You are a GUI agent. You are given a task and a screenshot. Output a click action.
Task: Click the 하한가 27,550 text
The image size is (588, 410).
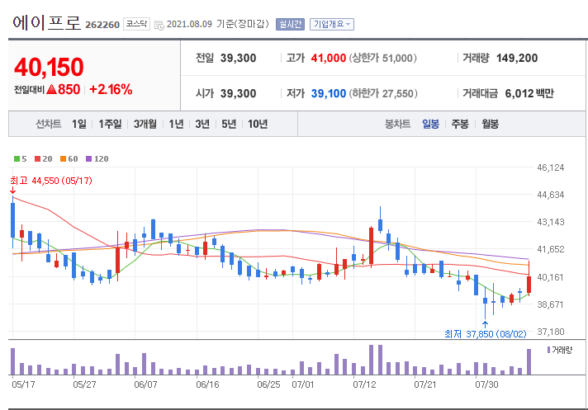pos(383,93)
